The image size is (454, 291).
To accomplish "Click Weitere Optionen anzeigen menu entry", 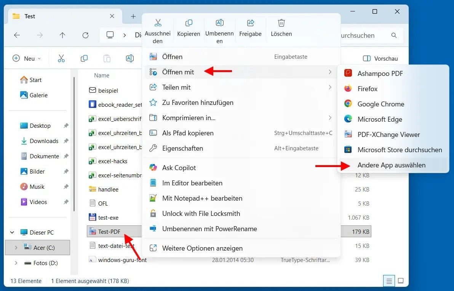I will [x=202, y=248].
